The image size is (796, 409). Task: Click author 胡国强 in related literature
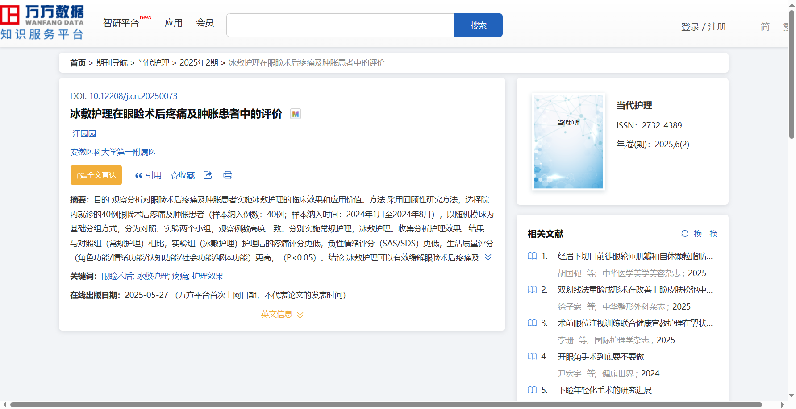570,273
